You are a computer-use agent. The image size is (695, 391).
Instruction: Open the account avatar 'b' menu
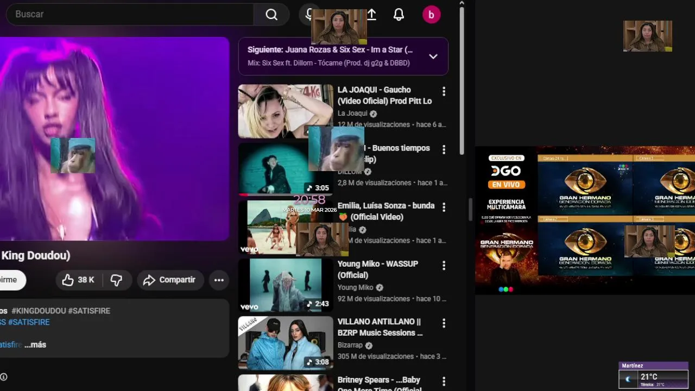432,15
